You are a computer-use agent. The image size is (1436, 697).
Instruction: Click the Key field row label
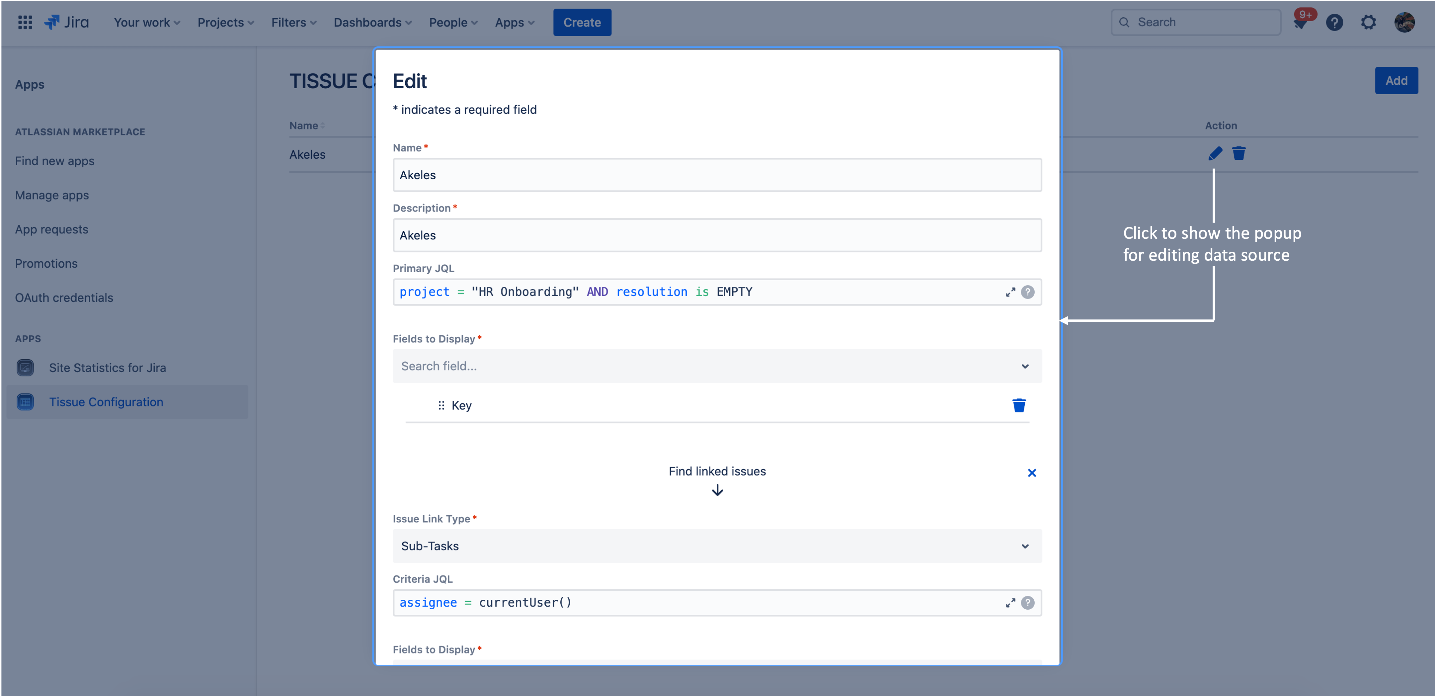[461, 406]
